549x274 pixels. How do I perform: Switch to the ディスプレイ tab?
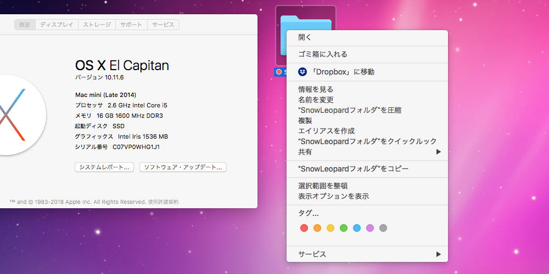coord(57,25)
